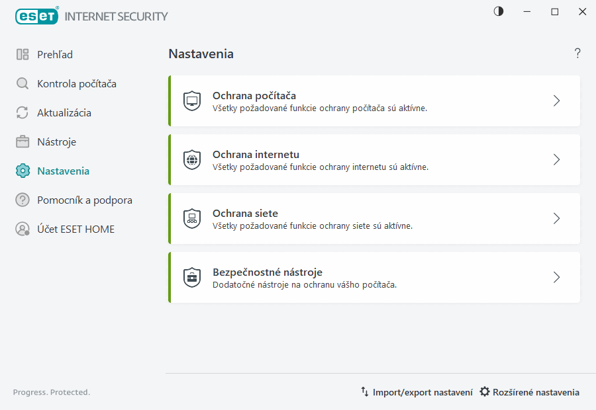
Task: Click the refresh icon beside Aktualizácia
Action: (23, 112)
